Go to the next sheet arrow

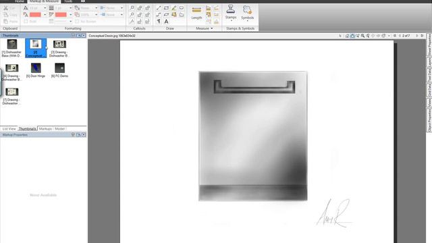417,36
